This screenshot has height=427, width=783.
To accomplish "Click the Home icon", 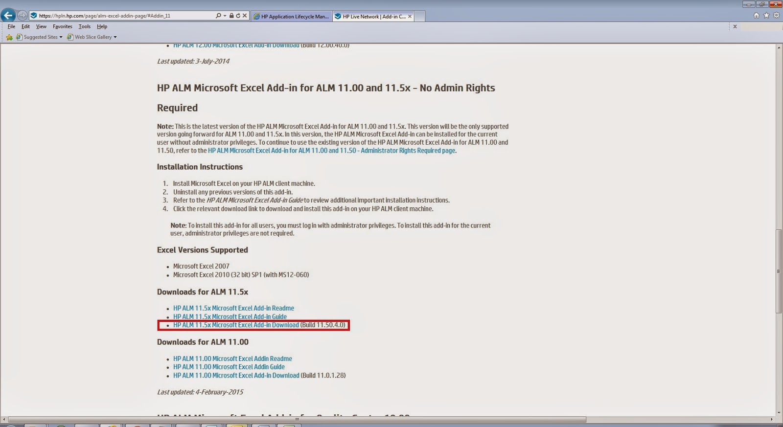I will pyautogui.click(x=756, y=16).
